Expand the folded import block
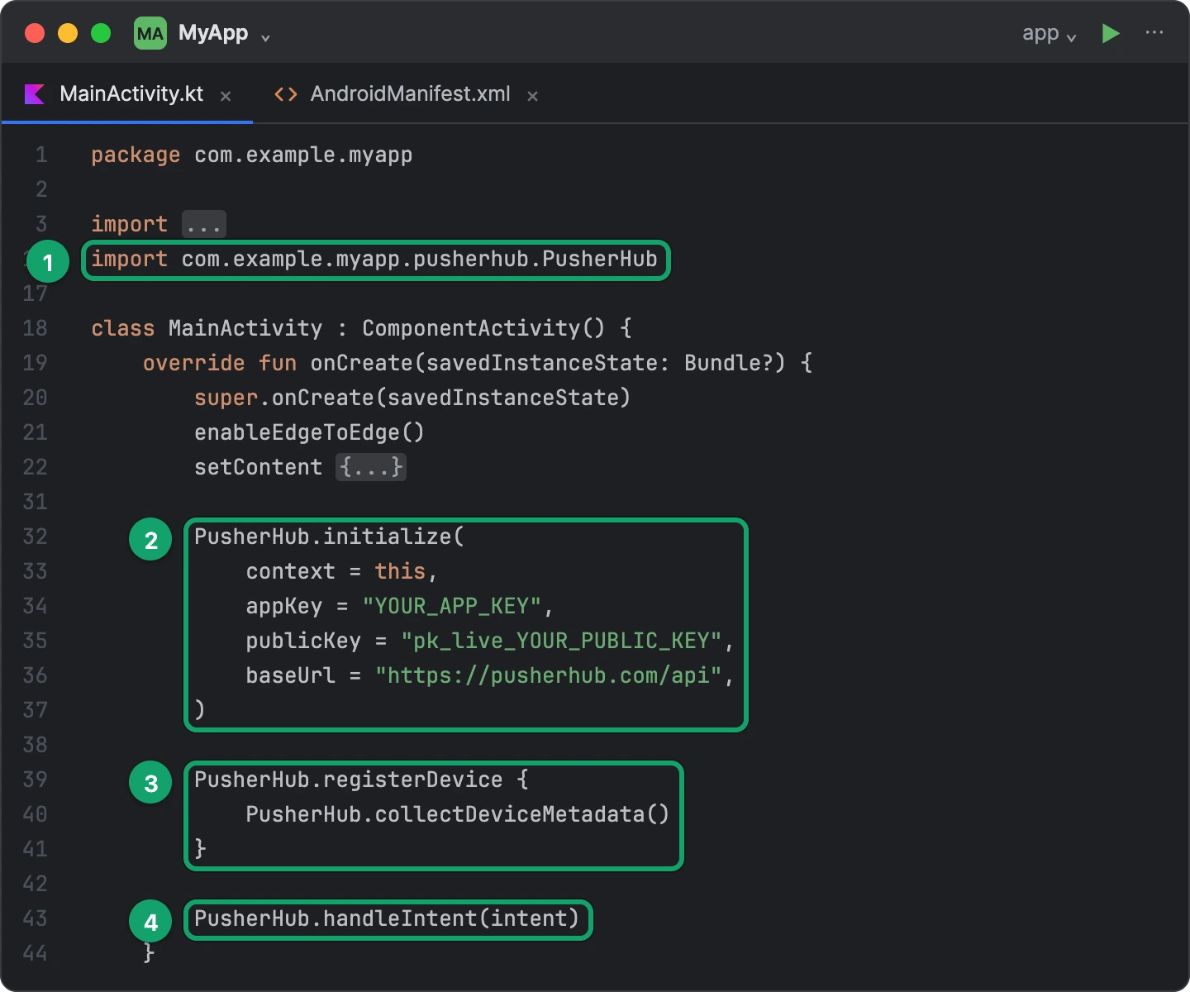Image resolution: width=1190 pixels, height=992 pixels. (203, 224)
